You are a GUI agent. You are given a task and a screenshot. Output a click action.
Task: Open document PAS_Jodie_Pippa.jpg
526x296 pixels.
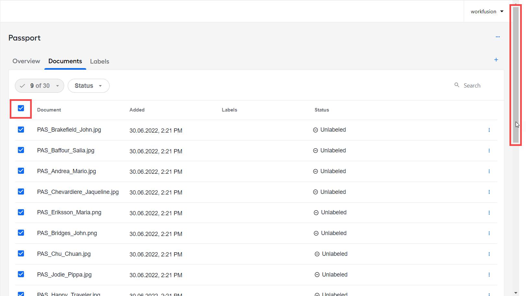[x=64, y=275]
